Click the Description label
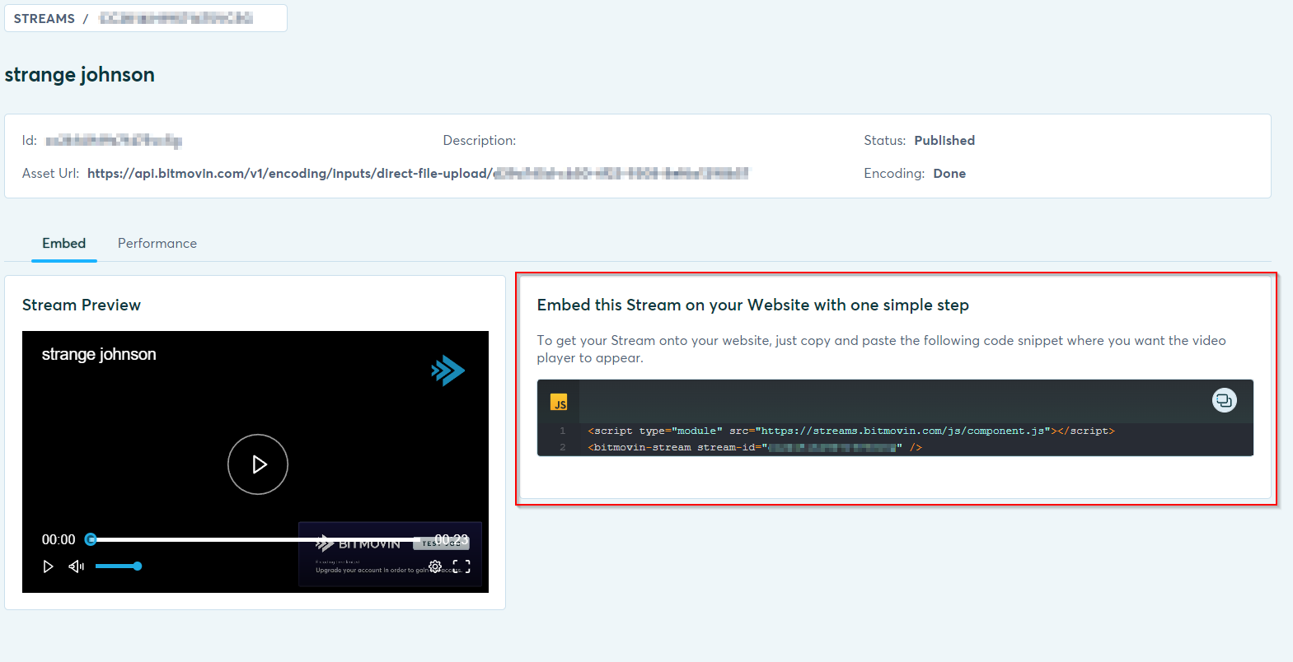 coord(480,141)
